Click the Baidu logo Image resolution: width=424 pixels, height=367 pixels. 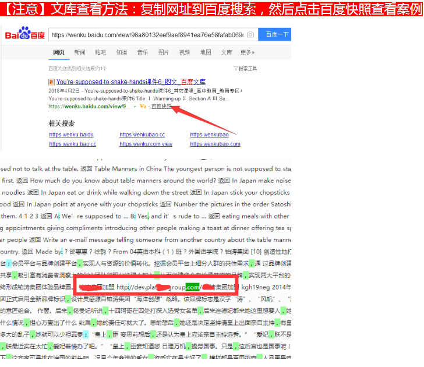pyautogui.click(x=24, y=34)
